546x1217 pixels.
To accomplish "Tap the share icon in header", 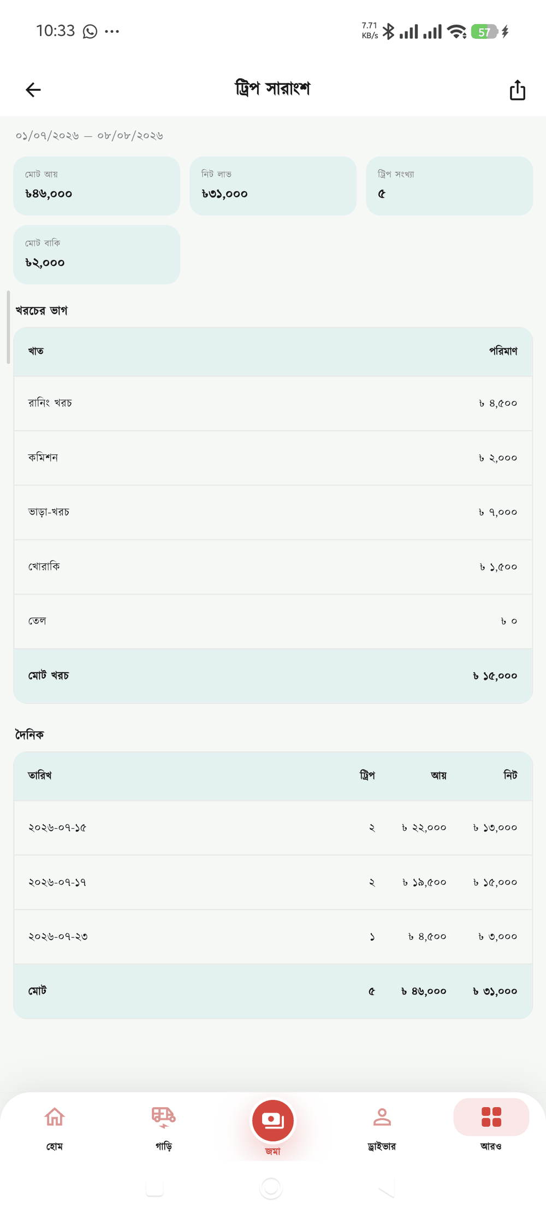I will [518, 90].
